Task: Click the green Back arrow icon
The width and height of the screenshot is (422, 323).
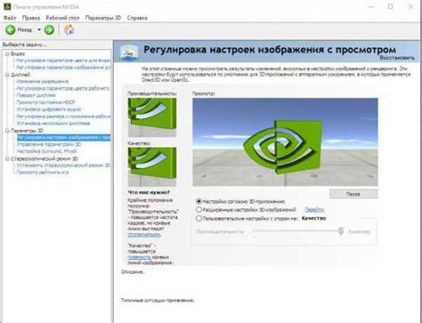Action: click(x=11, y=29)
